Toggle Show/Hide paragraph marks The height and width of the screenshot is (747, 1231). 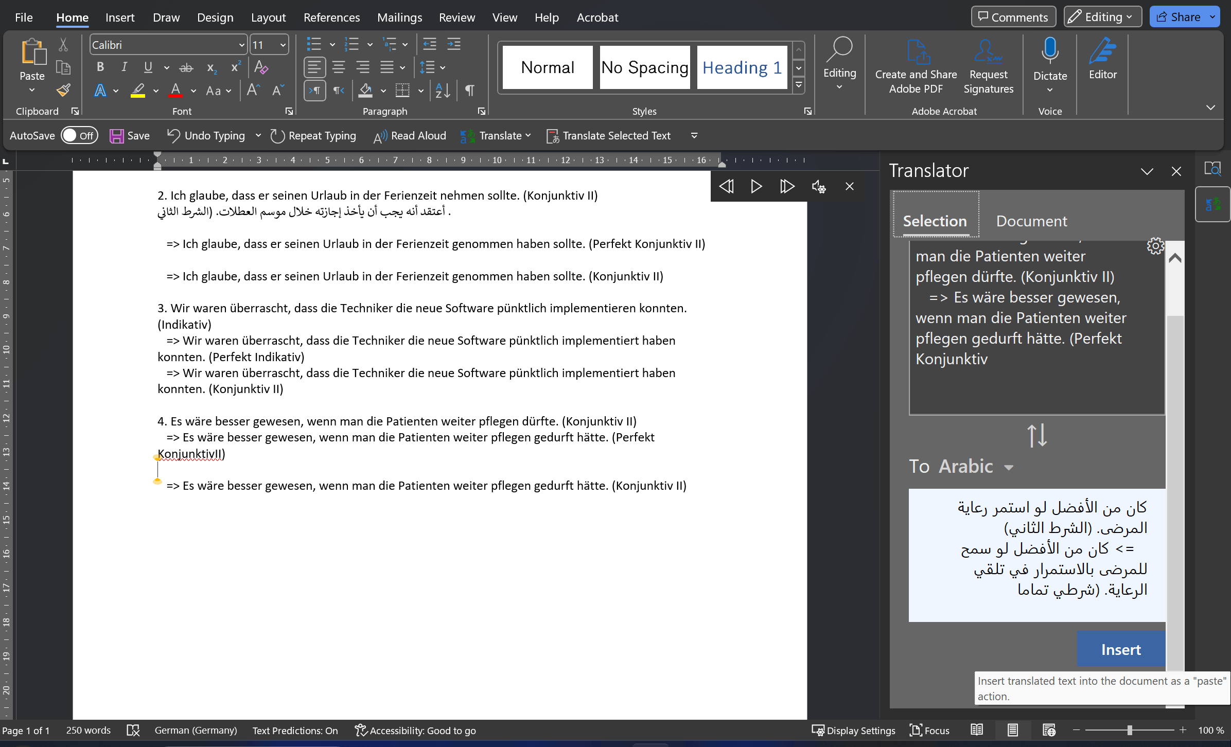[x=469, y=91]
